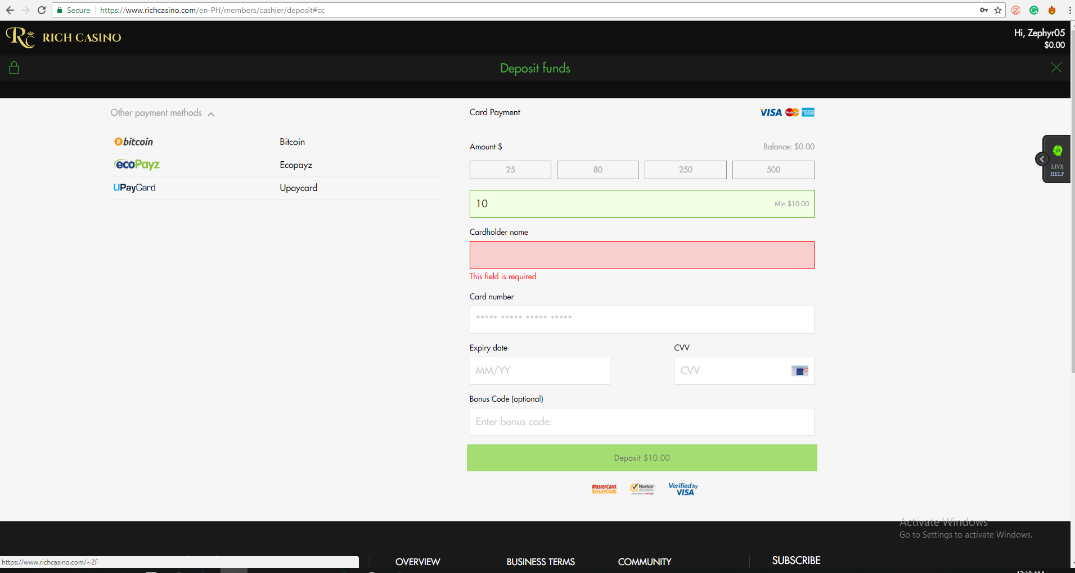Click the CVV card help icon
This screenshot has width=1075, height=573.
[799, 371]
